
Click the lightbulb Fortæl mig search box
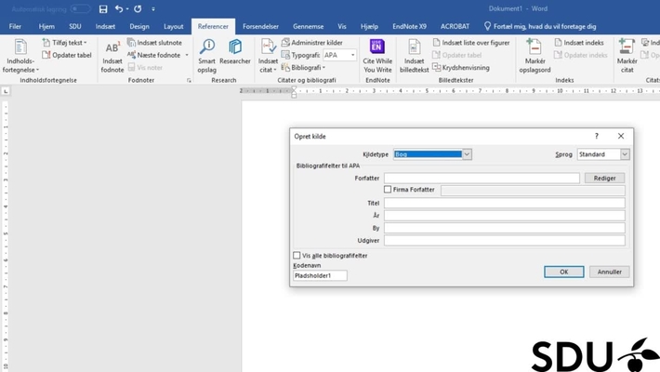coord(540,27)
